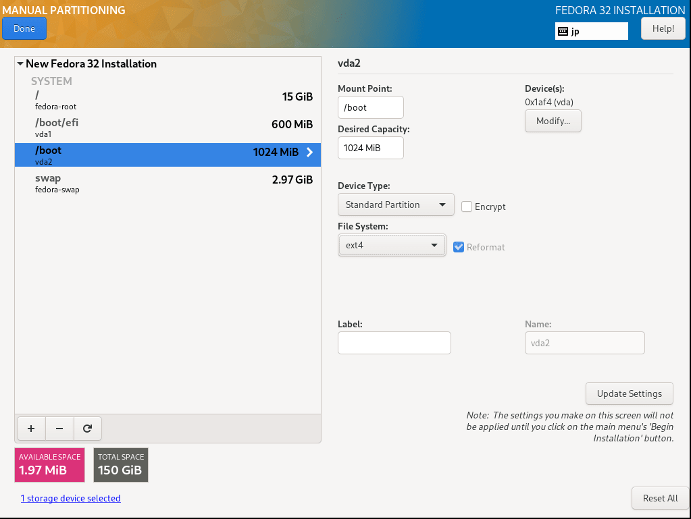Open the File System ext4 dropdown
Image resolution: width=691 pixels, height=519 pixels.
(x=392, y=245)
